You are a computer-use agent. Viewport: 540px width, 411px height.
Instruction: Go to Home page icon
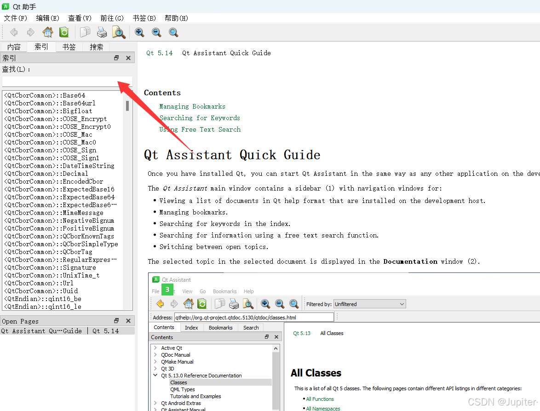point(47,32)
